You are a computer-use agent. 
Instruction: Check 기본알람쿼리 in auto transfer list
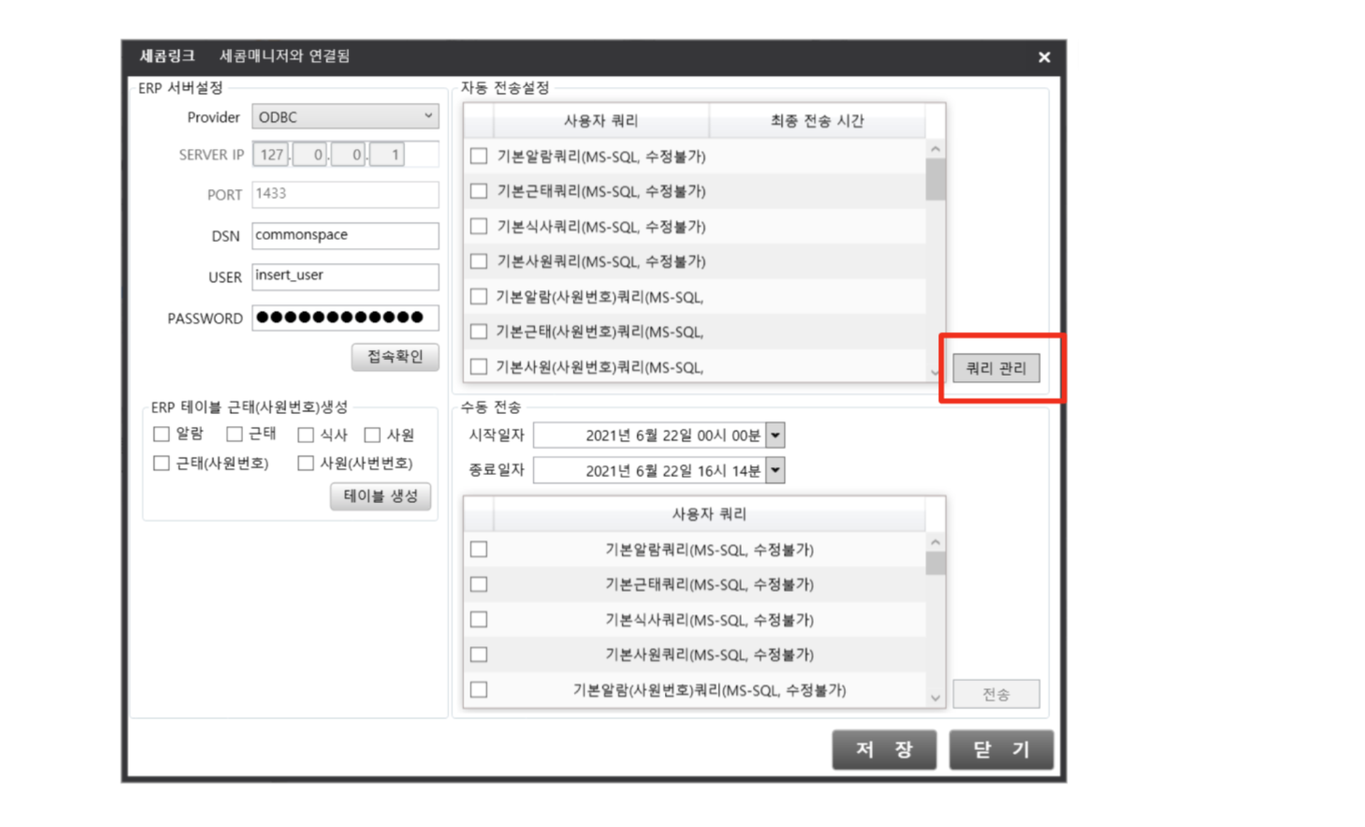(x=479, y=156)
